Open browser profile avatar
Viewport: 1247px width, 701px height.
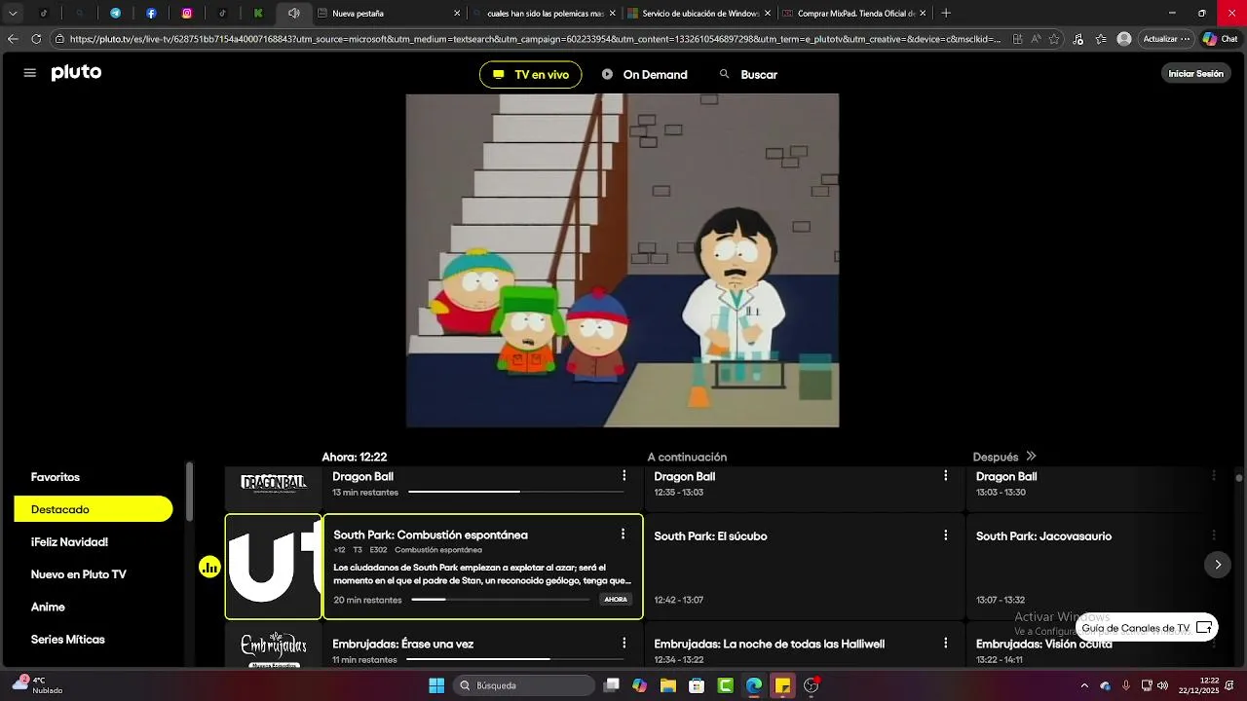click(1124, 39)
